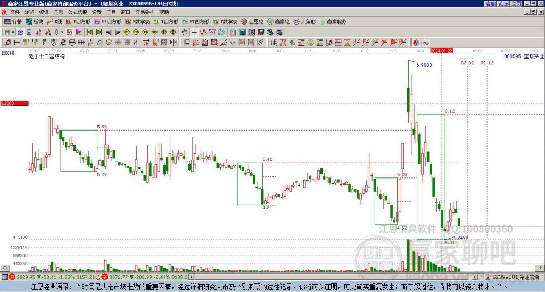This screenshot has height=292, width=545.
Task: Select the percent % line tool
Action: (292, 43)
